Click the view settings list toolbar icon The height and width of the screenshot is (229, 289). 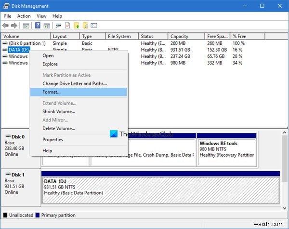(x=94, y=25)
